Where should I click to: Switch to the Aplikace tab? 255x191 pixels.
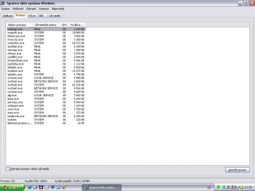tap(8, 16)
